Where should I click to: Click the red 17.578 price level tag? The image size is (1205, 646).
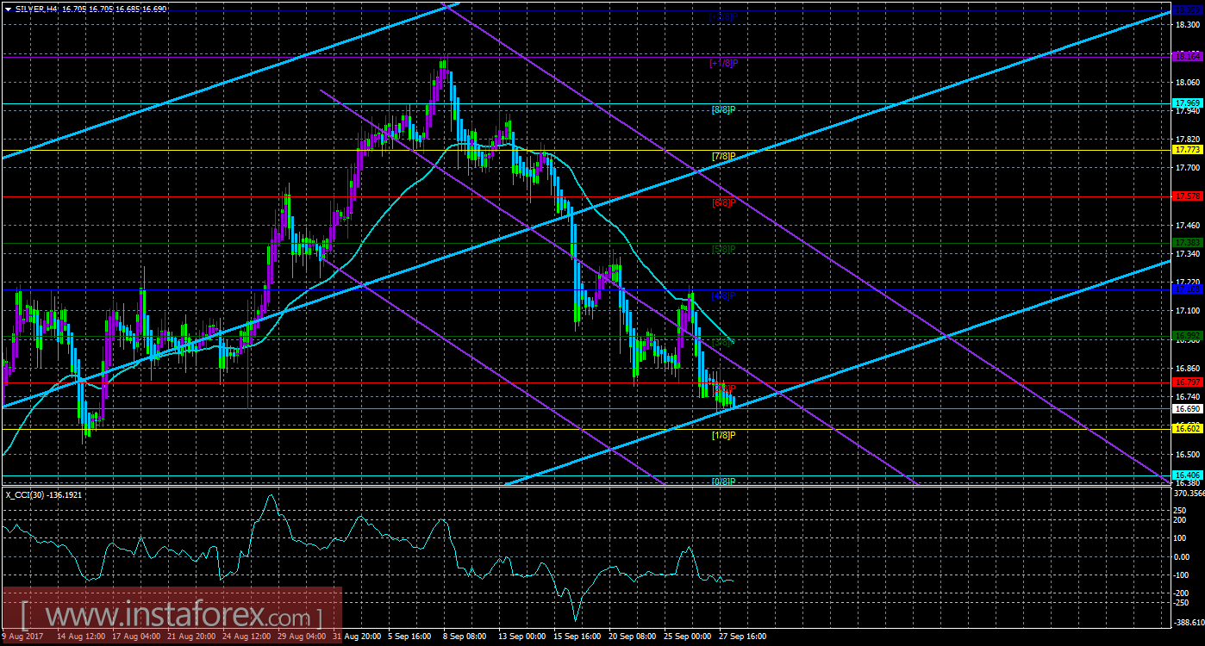tap(1186, 196)
